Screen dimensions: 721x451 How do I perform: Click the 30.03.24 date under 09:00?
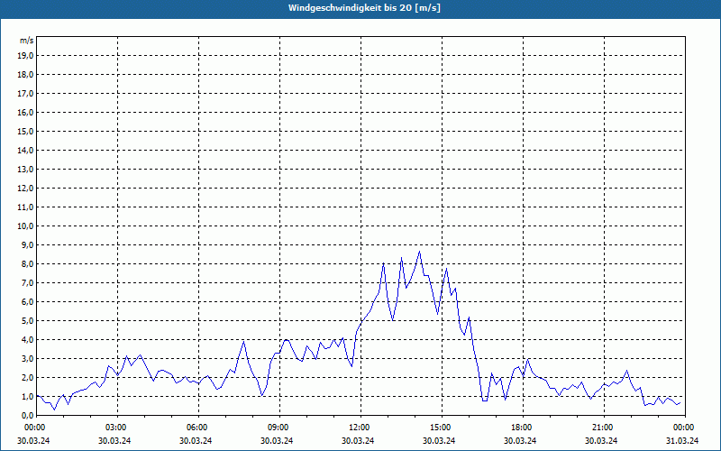277,441
